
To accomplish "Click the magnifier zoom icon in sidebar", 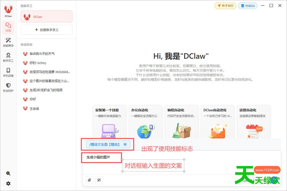I will point(8,173).
